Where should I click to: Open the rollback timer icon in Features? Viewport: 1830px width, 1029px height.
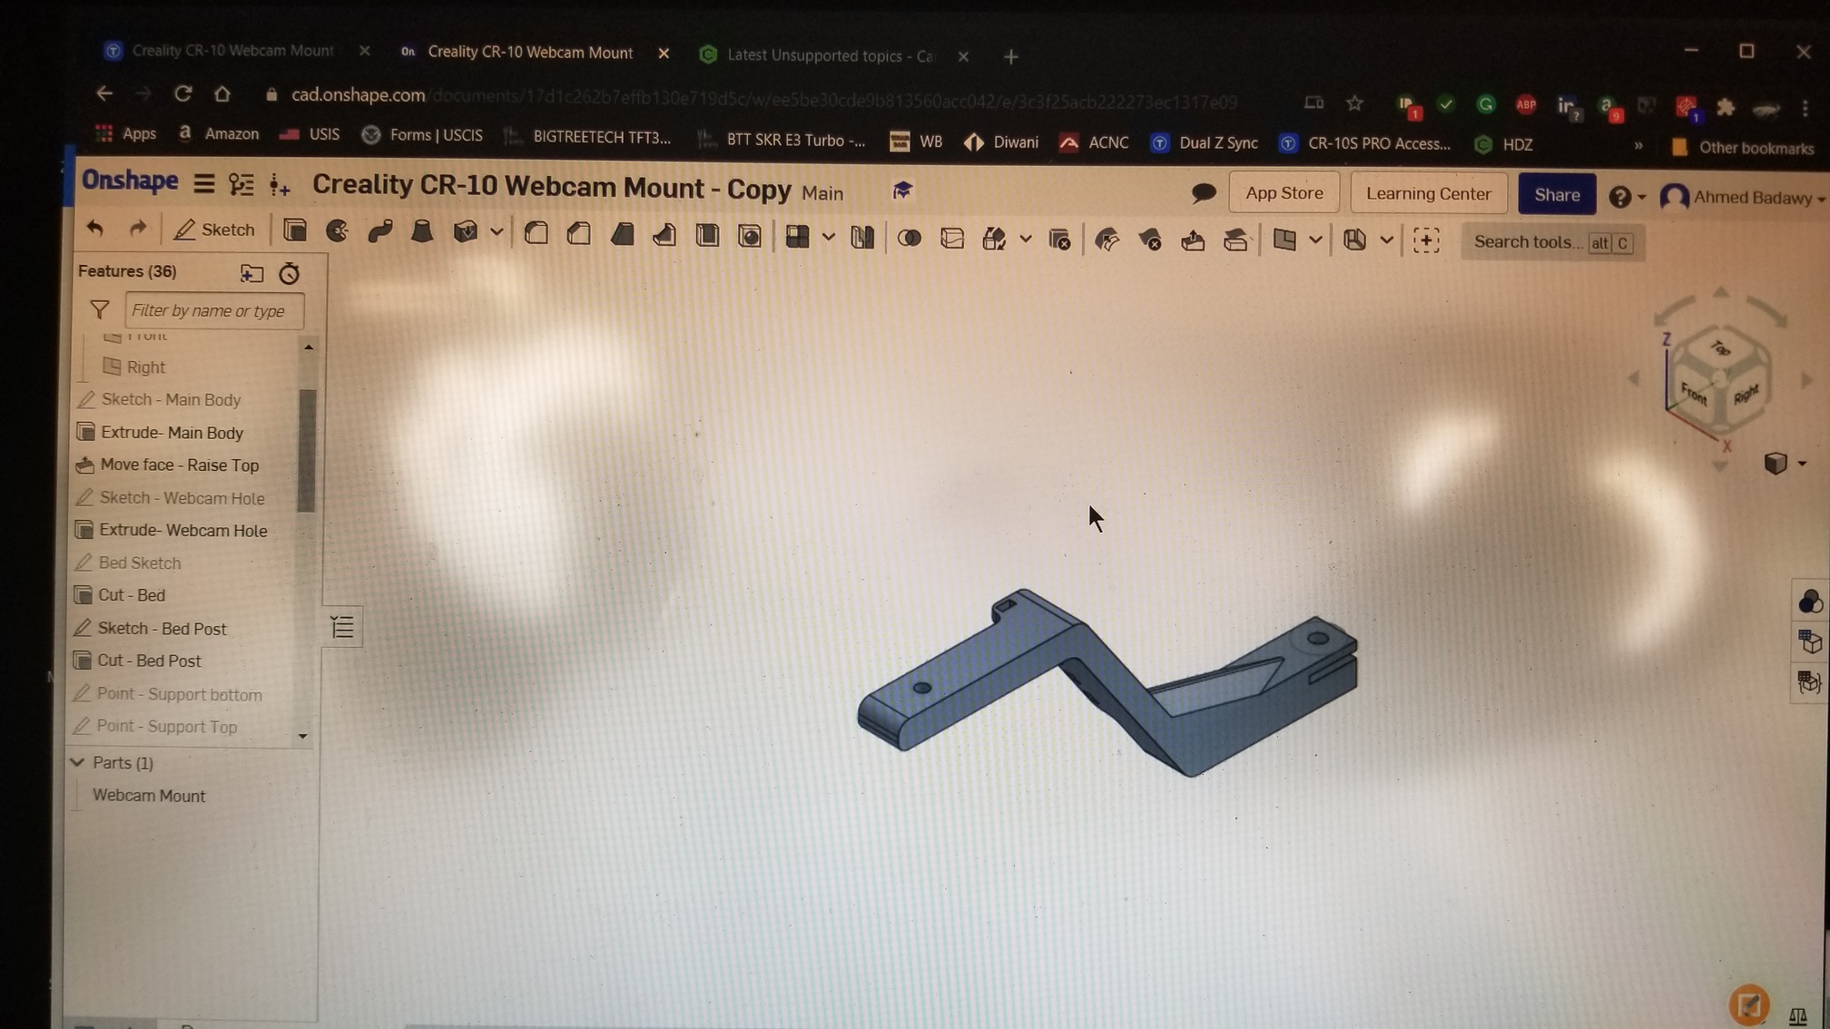click(289, 273)
